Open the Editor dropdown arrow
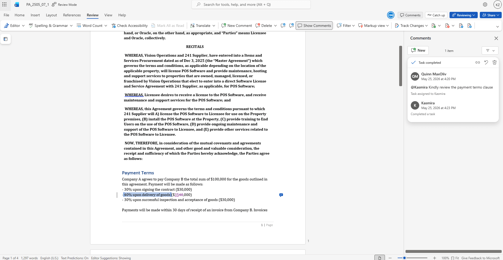The width and height of the screenshot is (503, 260). coord(23,26)
